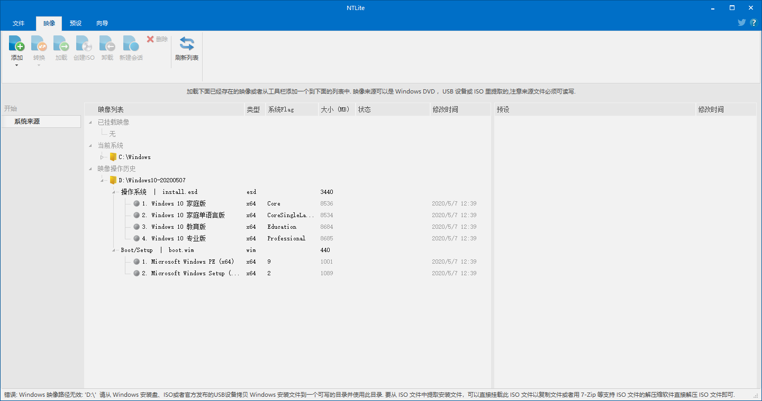Image resolution: width=762 pixels, height=401 pixels.
Task: Select the Windows 10 家庭单语言版 row
Action: [288, 215]
